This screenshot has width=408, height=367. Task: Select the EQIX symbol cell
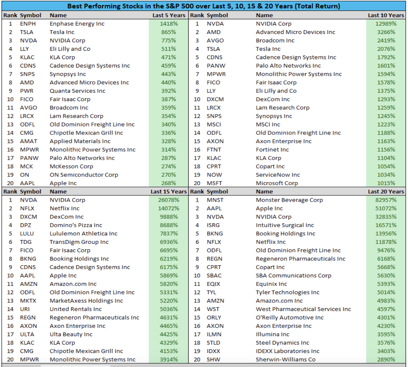point(213,284)
